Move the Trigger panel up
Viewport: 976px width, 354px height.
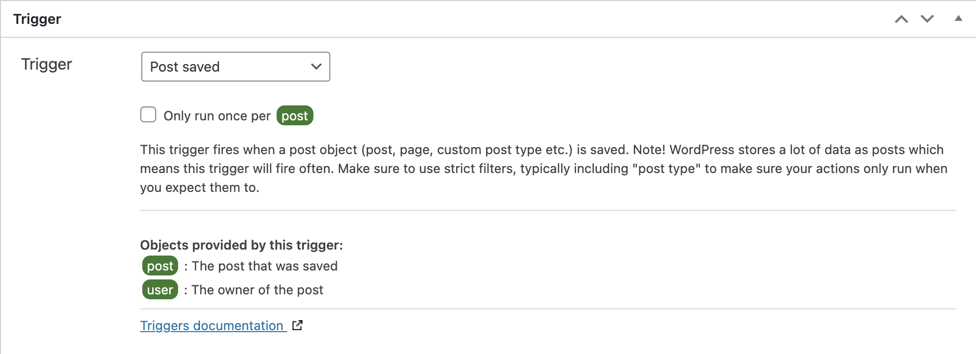[901, 19]
